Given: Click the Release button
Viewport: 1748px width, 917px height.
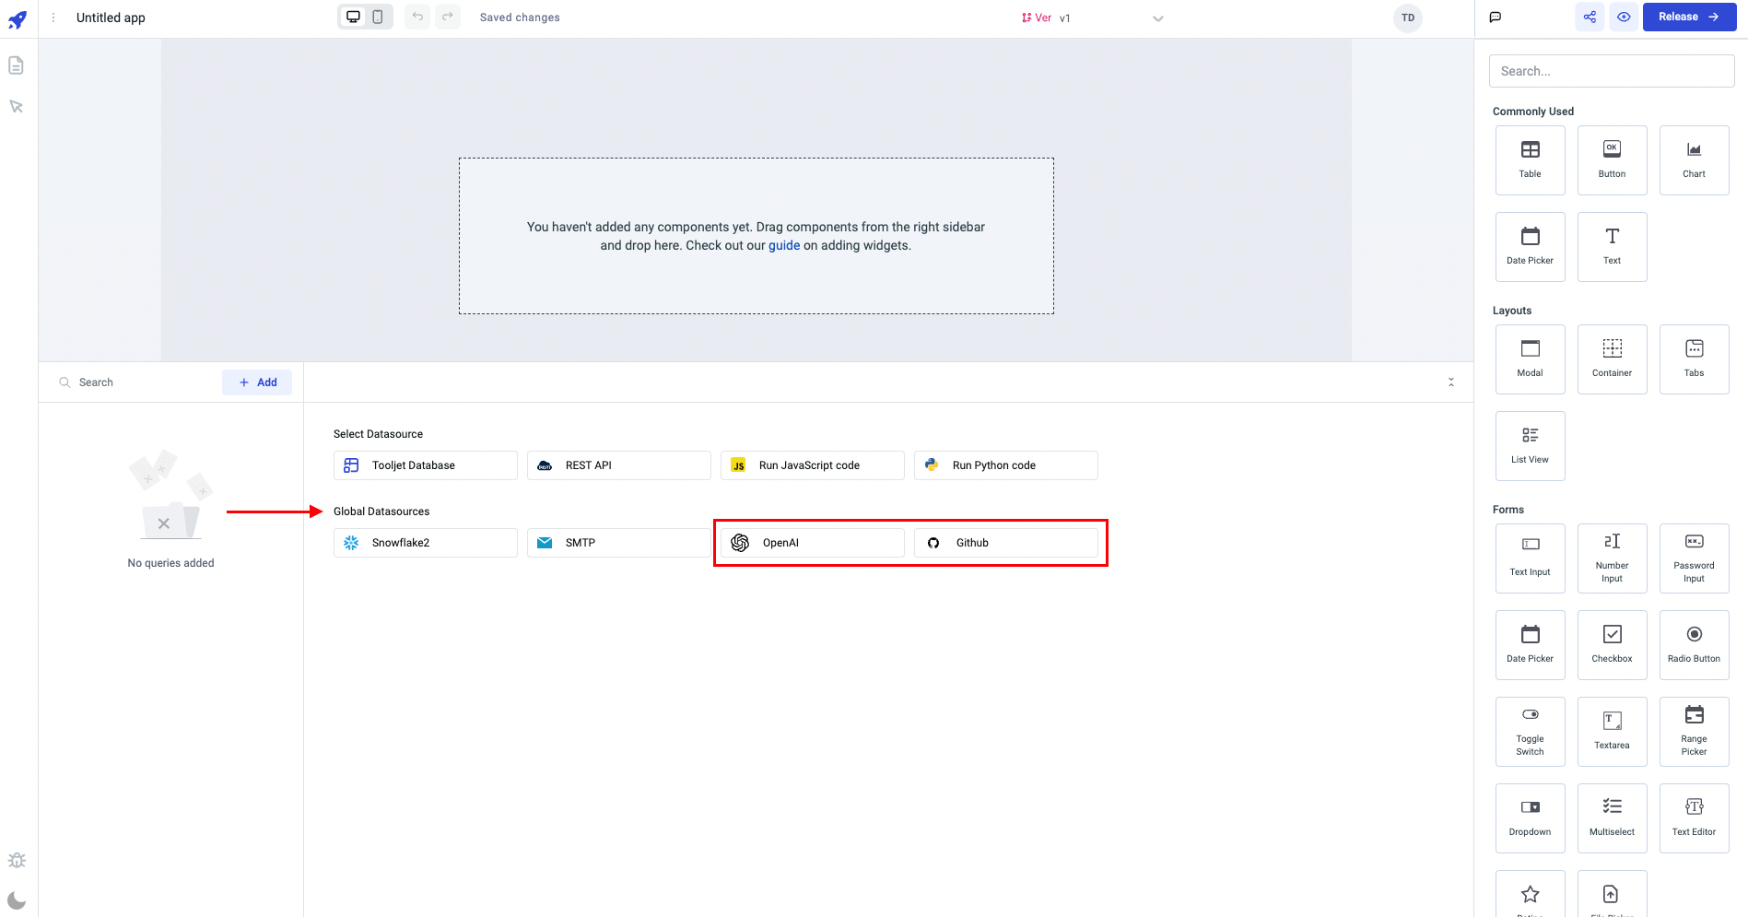Looking at the screenshot, I should tap(1688, 18).
